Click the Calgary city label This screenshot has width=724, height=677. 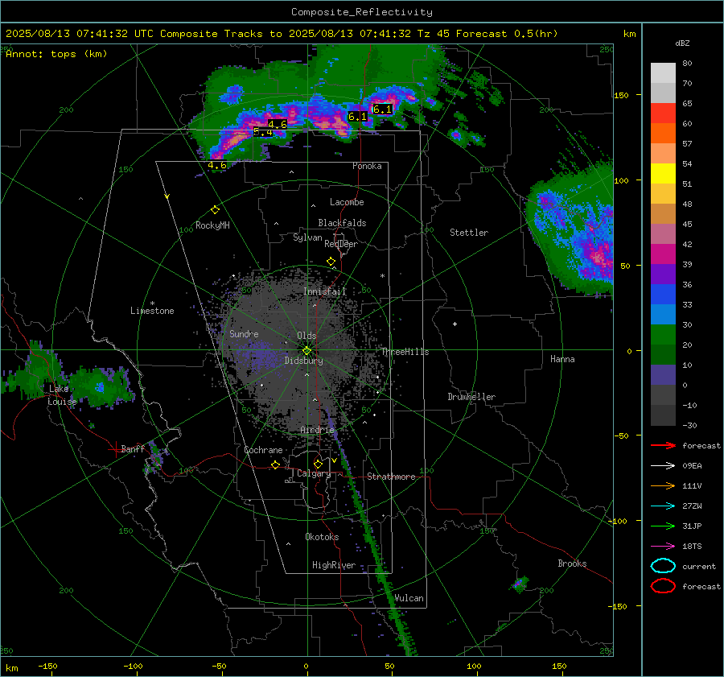click(314, 473)
